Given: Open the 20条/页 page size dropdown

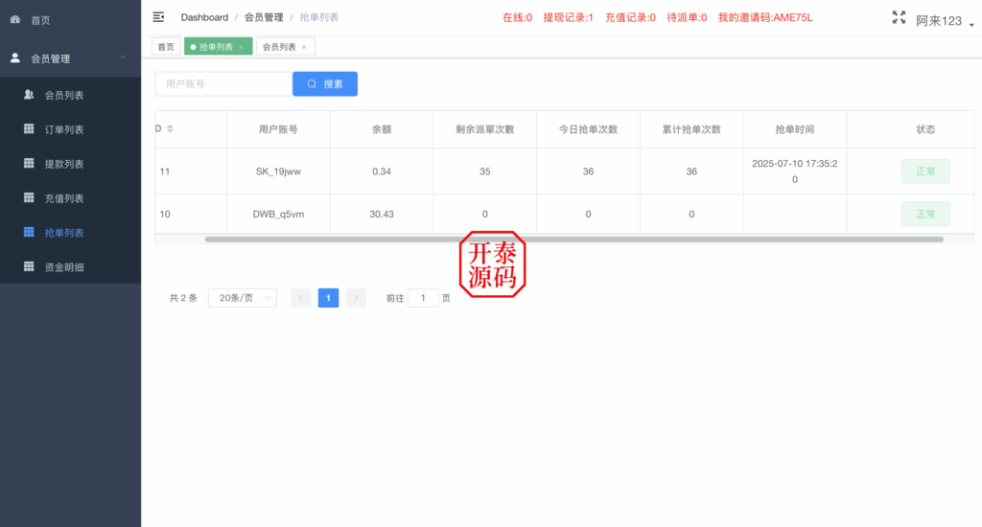Looking at the screenshot, I should click(x=242, y=298).
